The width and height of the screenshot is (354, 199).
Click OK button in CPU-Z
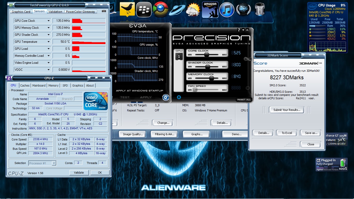click(x=100, y=173)
